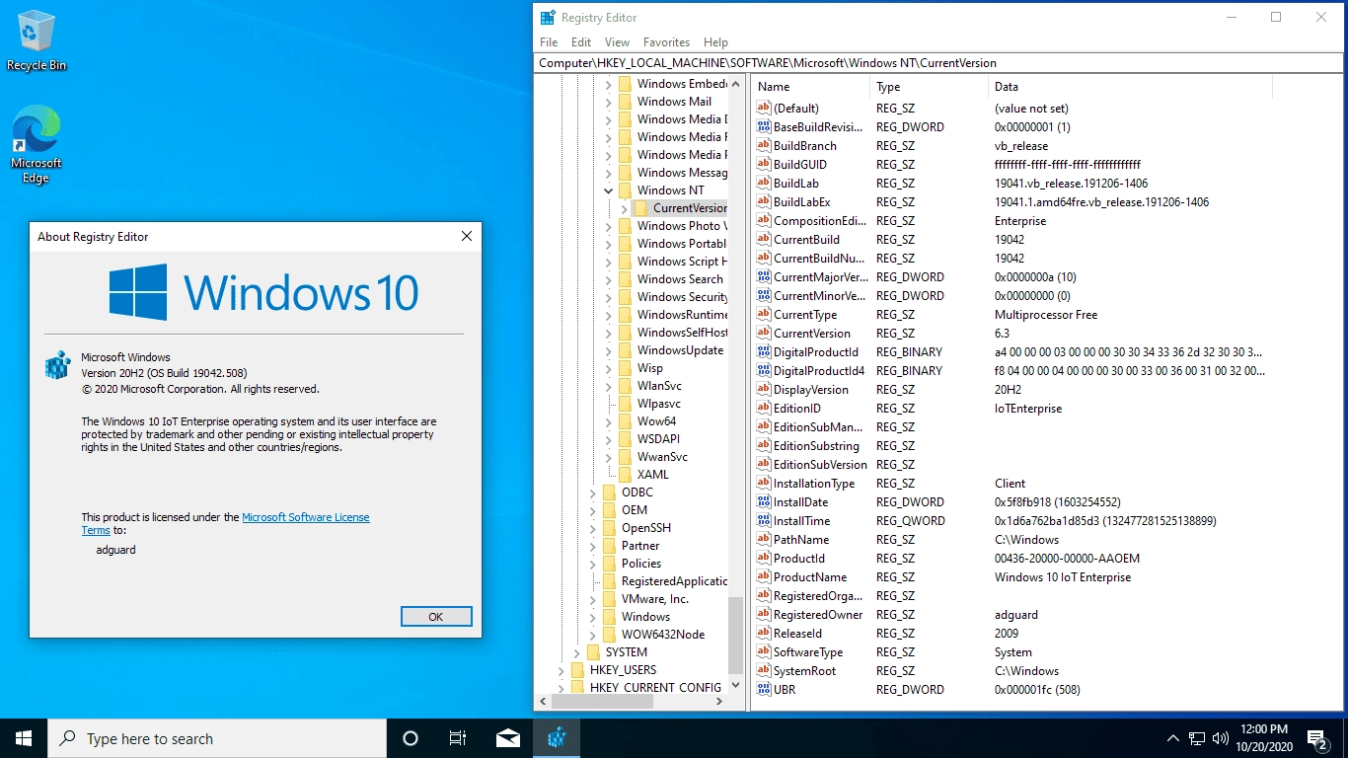Click the Type here to search box
This screenshot has width=1348, height=758.
tap(217, 738)
